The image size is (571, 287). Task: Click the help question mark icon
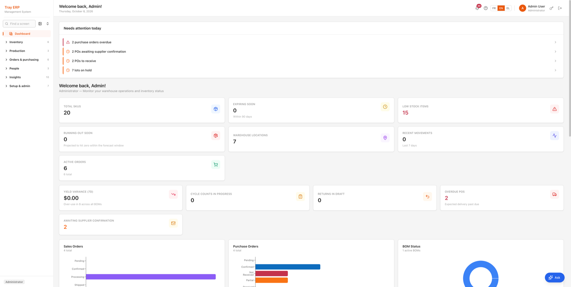(486, 8)
